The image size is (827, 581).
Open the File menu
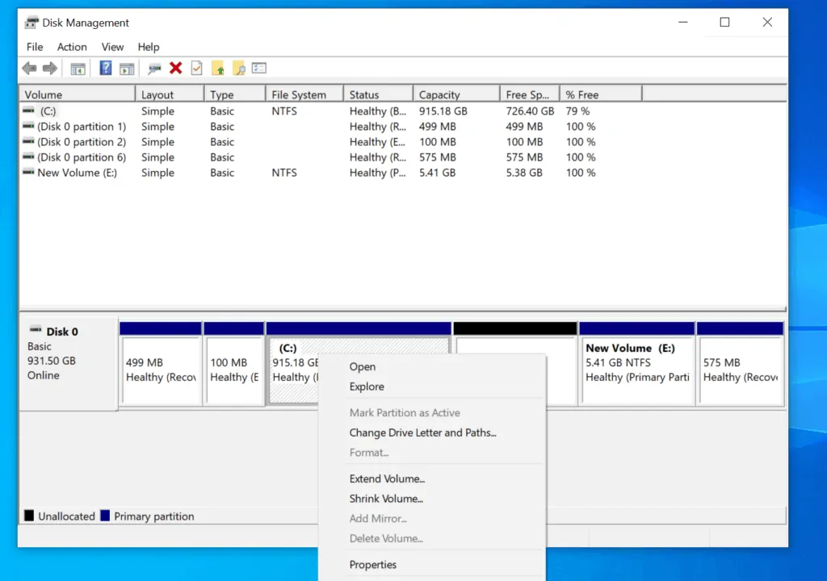click(x=35, y=47)
